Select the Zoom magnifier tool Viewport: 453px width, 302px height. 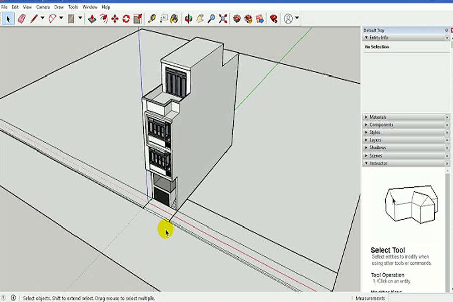[x=211, y=19]
